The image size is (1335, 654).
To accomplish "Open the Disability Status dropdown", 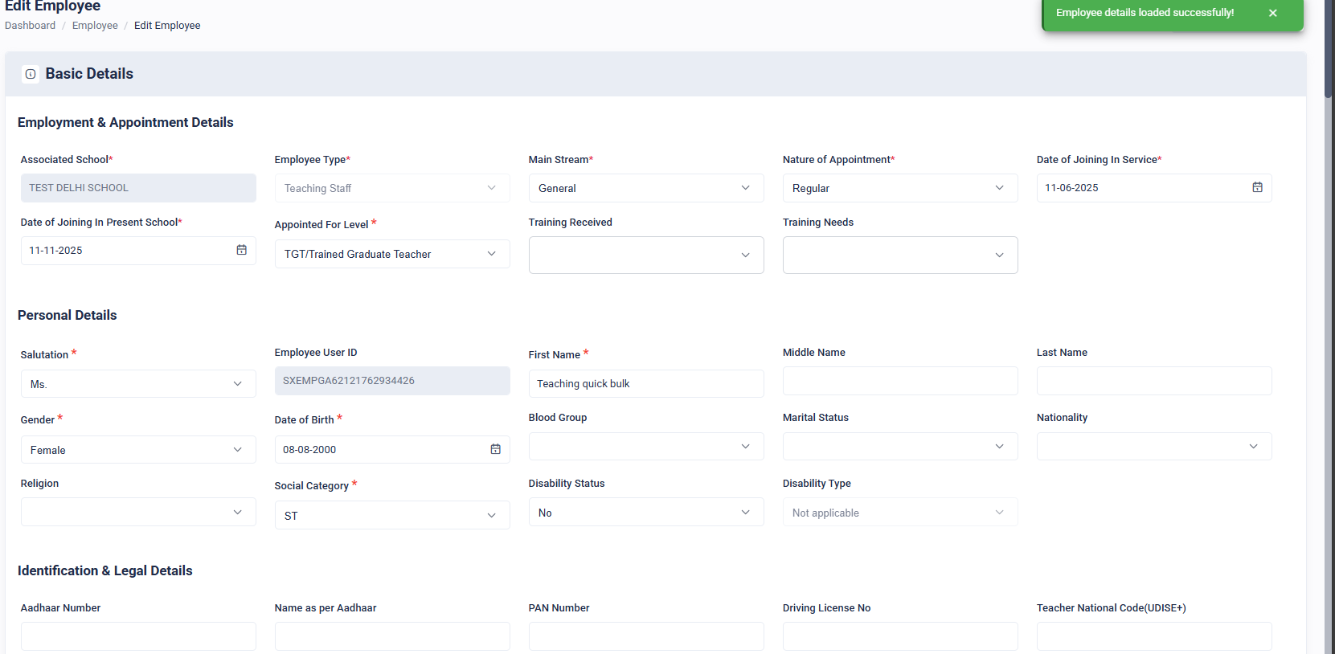I will click(x=646, y=512).
